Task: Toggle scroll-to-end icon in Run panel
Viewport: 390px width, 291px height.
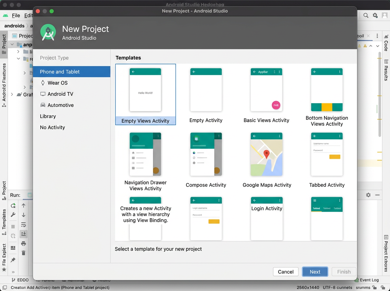Action: pos(23,234)
